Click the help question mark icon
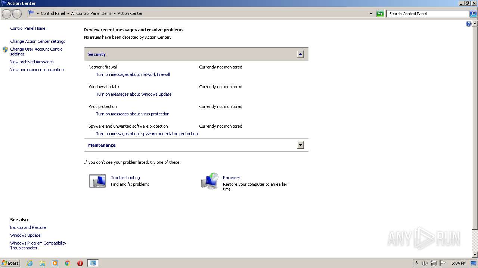This screenshot has height=268, width=478. coord(469,24)
